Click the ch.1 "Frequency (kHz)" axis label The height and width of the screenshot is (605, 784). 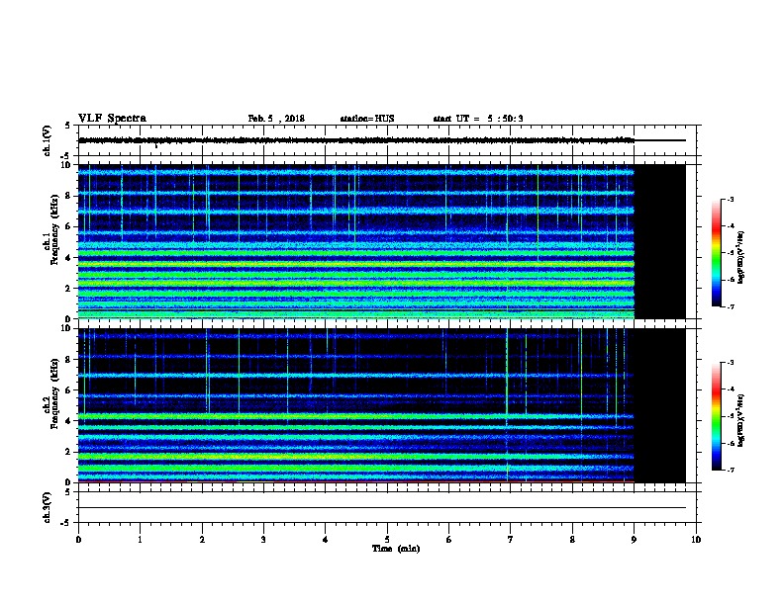(x=54, y=229)
